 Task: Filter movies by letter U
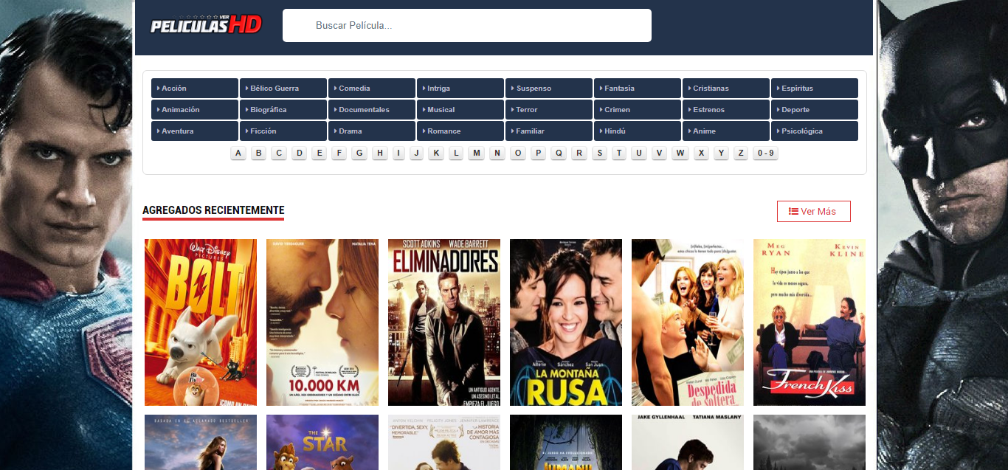pos(639,153)
